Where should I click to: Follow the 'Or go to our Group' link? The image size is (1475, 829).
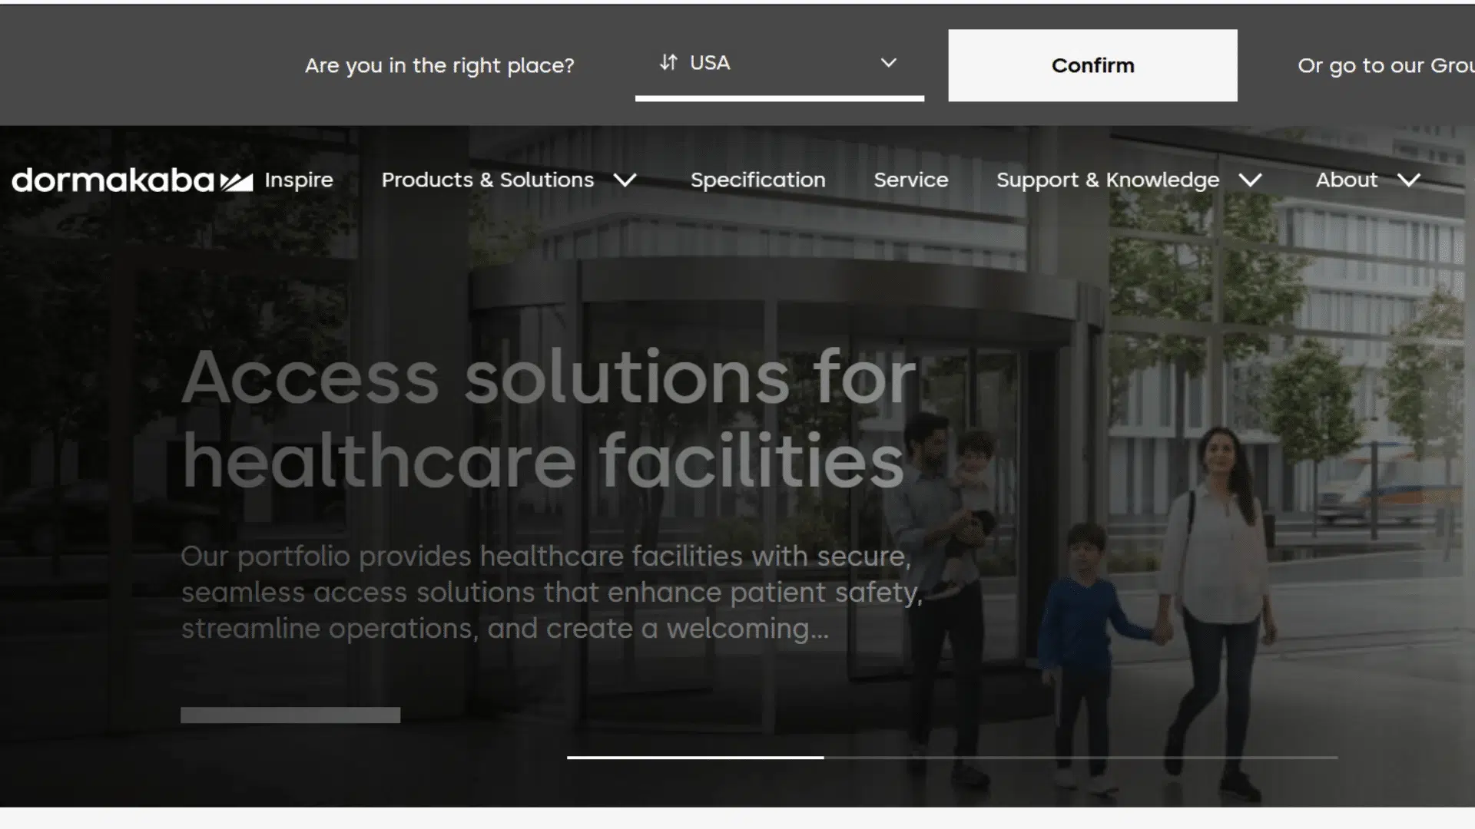[x=1386, y=65]
